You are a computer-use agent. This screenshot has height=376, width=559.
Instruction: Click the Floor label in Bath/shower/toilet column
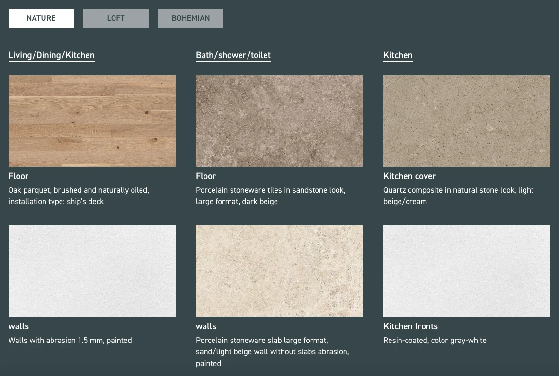click(x=206, y=176)
